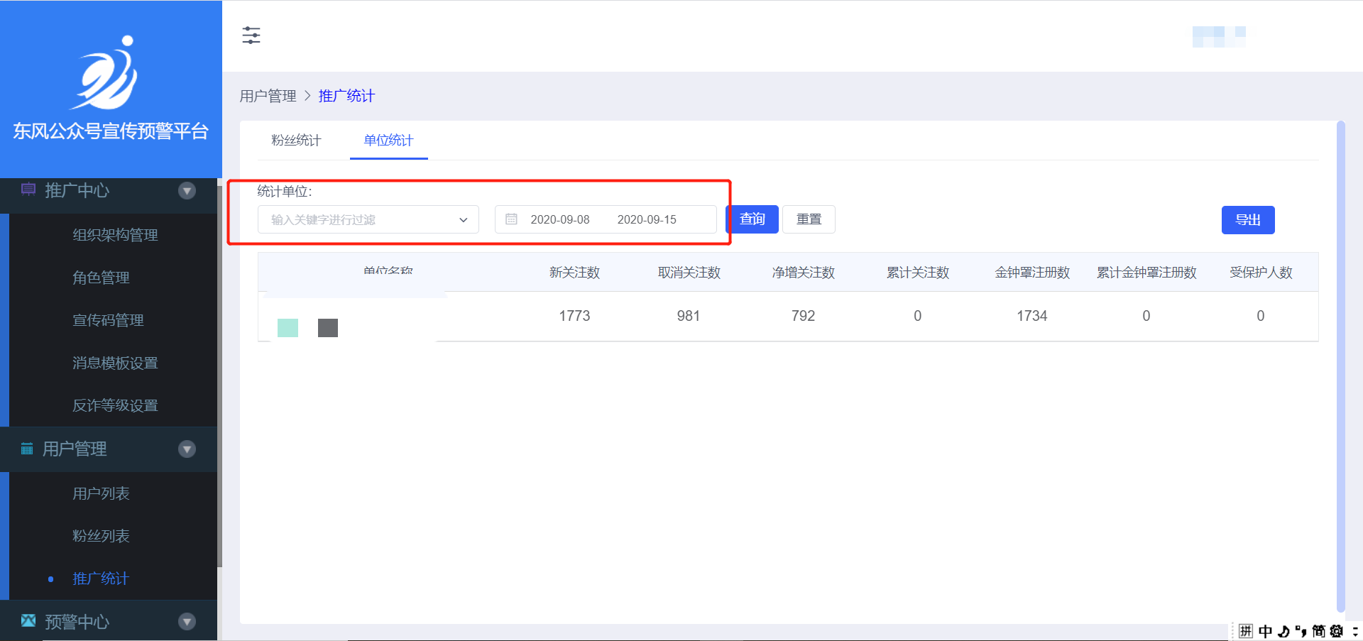This screenshot has width=1363, height=641.
Task: Click the IME settings gear icon
Action: point(1337,631)
